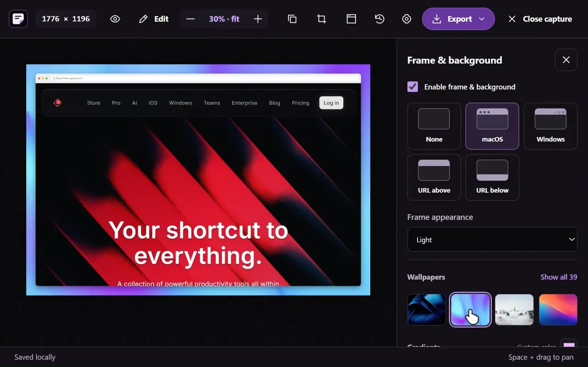Open the history clock icon
588x367 pixels.
pyautogui.click(x=379, y=19)
